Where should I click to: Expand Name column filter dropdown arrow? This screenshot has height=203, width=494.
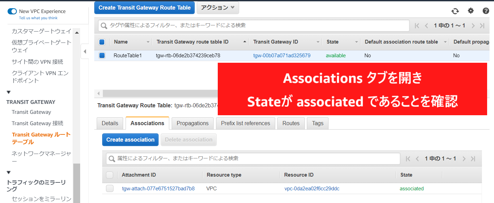[148, 42]
